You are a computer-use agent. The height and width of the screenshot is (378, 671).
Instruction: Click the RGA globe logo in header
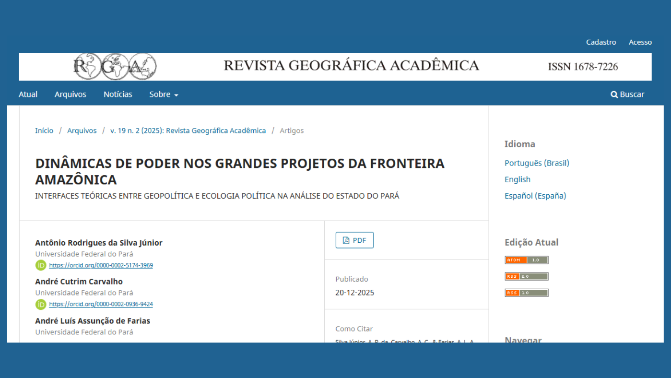pos(115,67)
